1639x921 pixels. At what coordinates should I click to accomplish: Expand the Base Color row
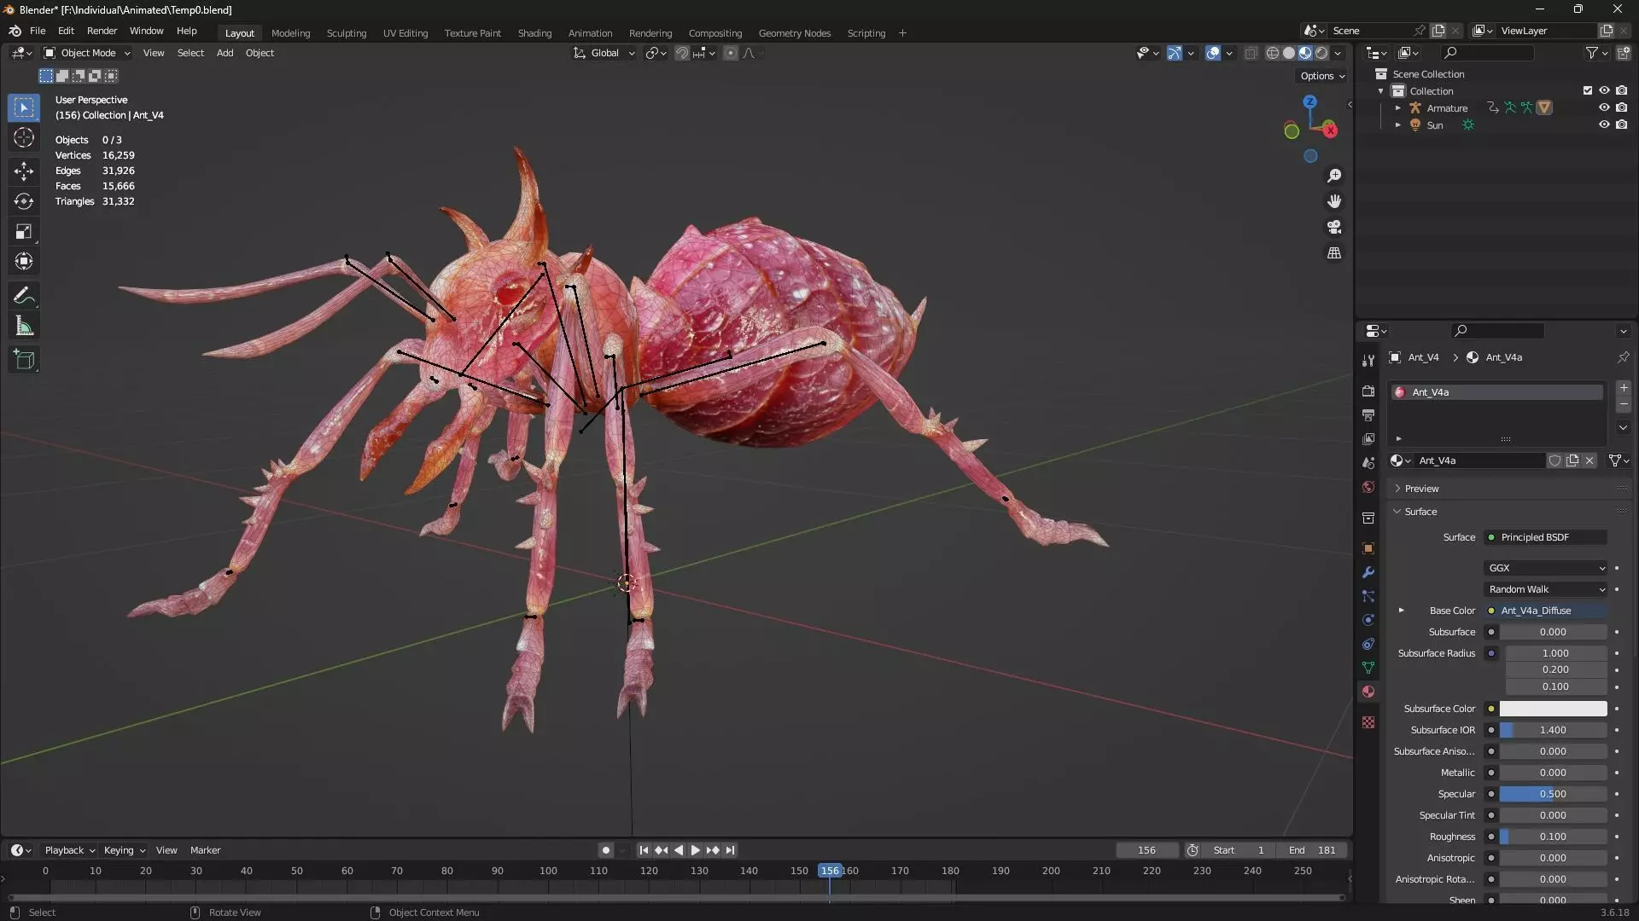(x=1401, y=611)
